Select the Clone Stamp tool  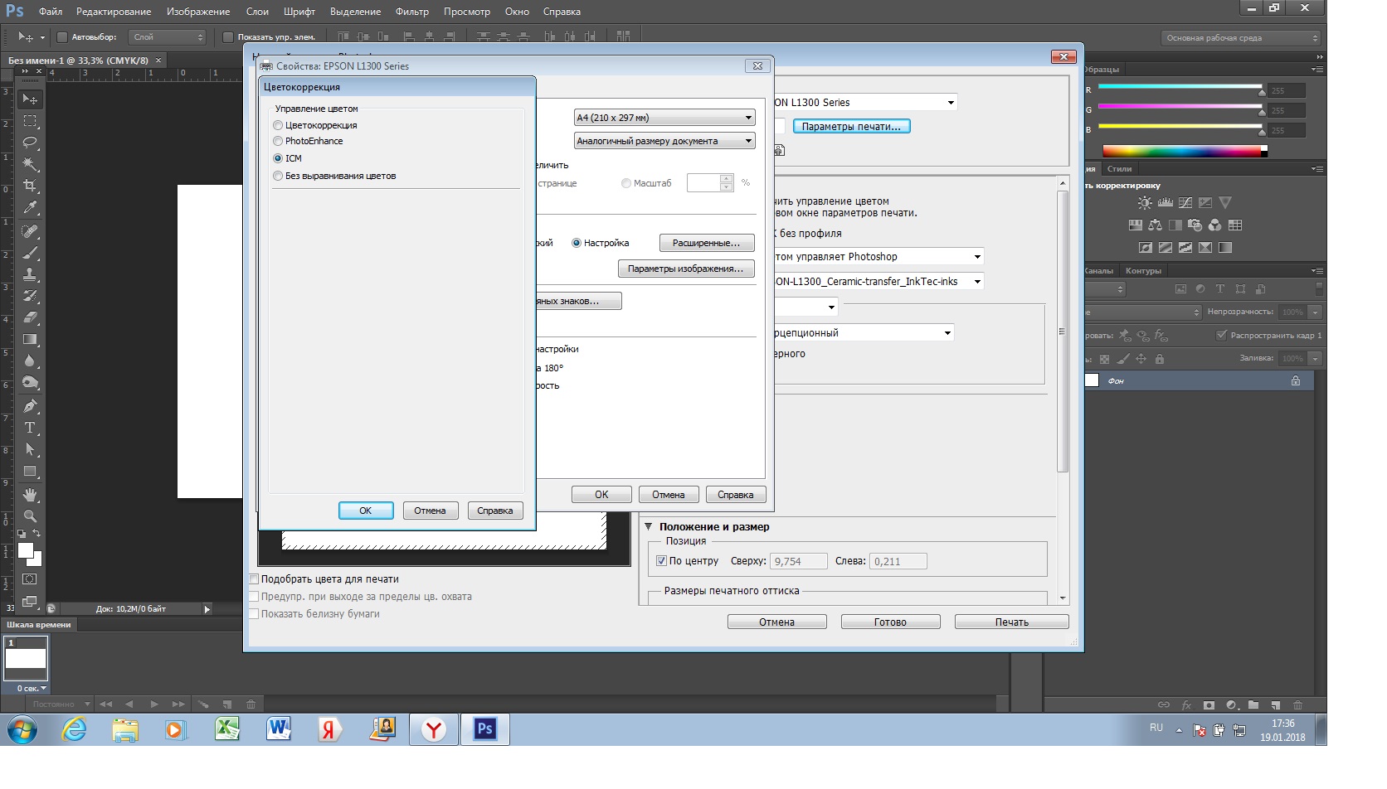[30, 274]
